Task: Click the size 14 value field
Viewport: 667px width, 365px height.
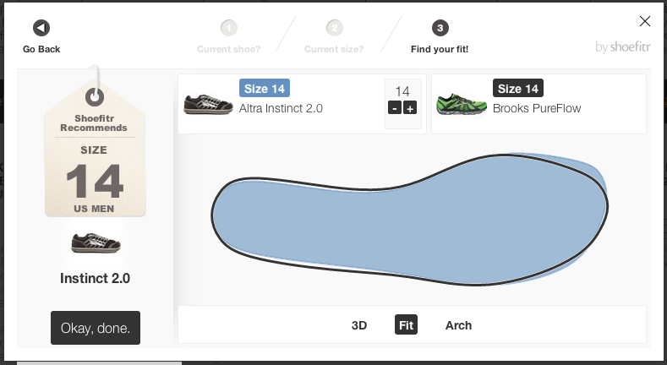Action: click(402, 91)
